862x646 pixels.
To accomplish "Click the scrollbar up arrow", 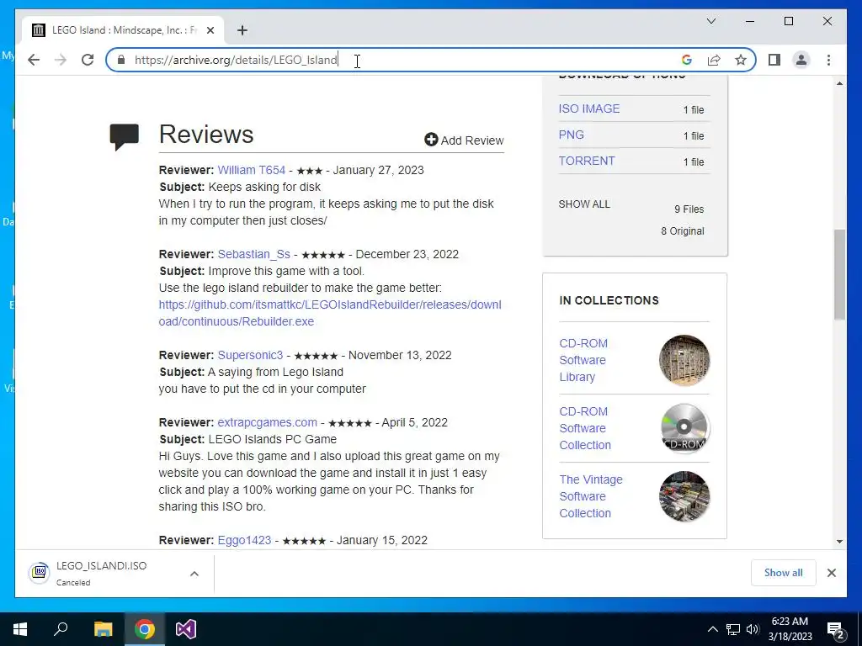I will (x=839, y=83).
